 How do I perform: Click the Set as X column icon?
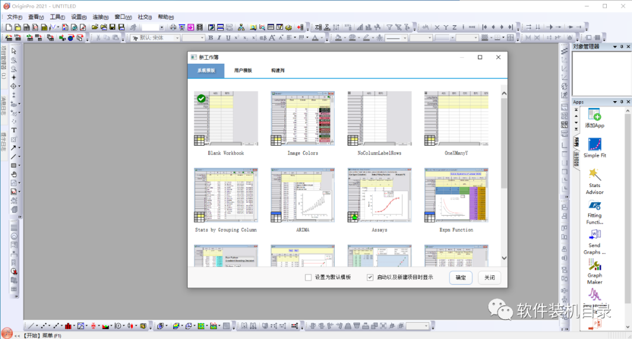click(x=437, y=27)
